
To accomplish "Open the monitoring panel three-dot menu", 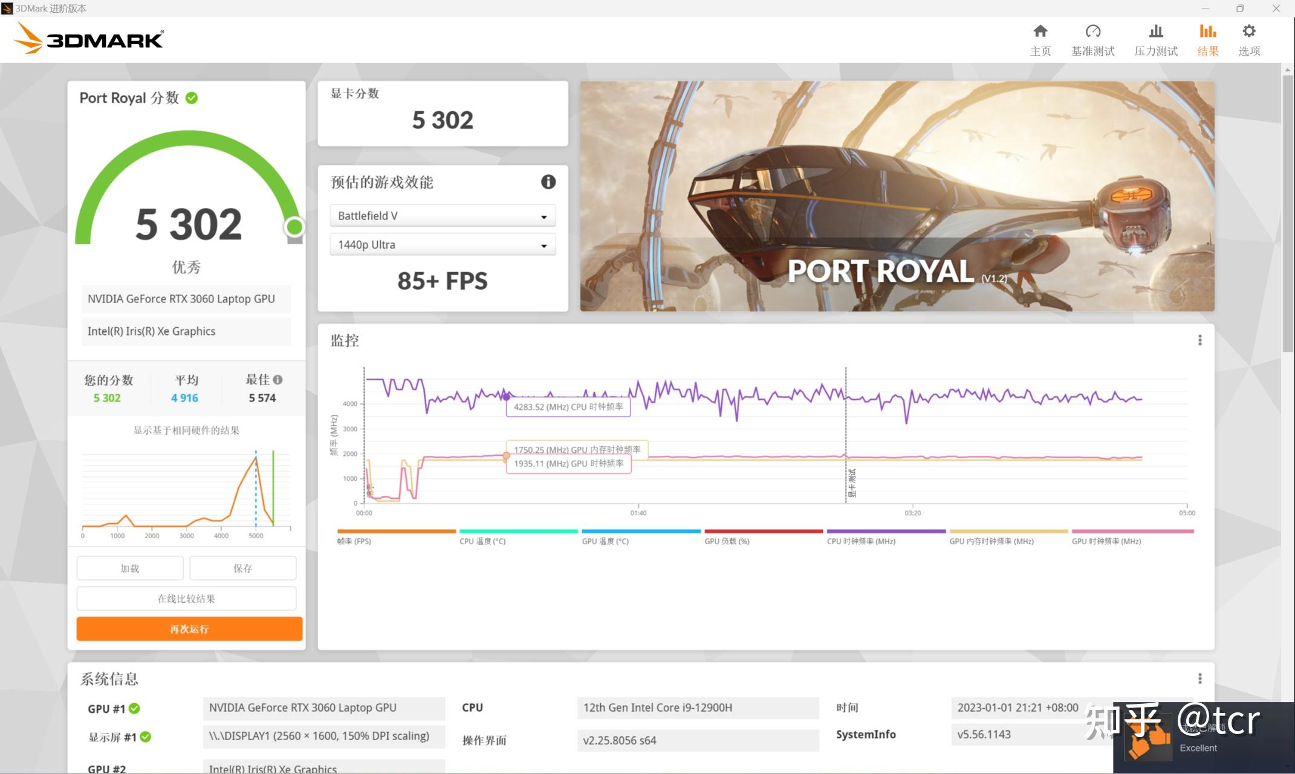I will [1199, 340].
